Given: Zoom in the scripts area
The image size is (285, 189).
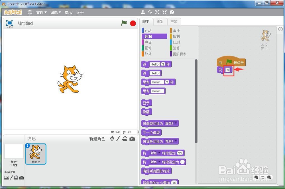Looking at the screenshot, I should 269,177.
